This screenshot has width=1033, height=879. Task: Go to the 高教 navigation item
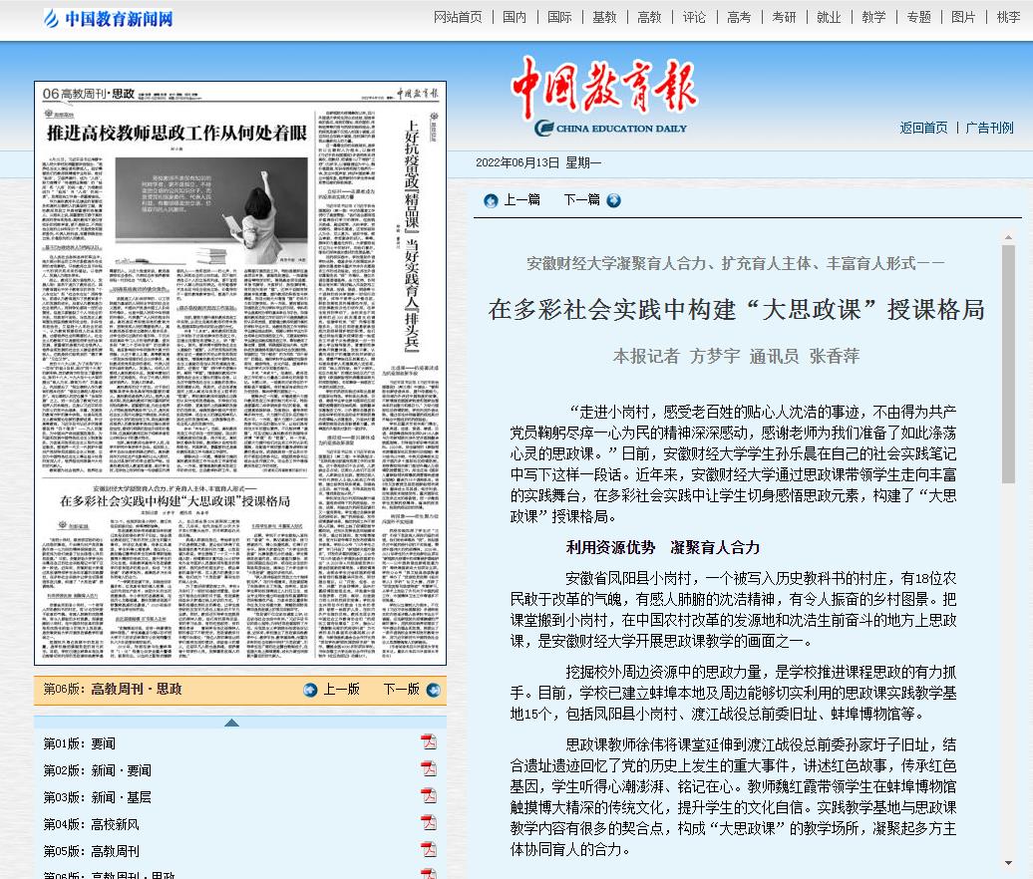649,17
